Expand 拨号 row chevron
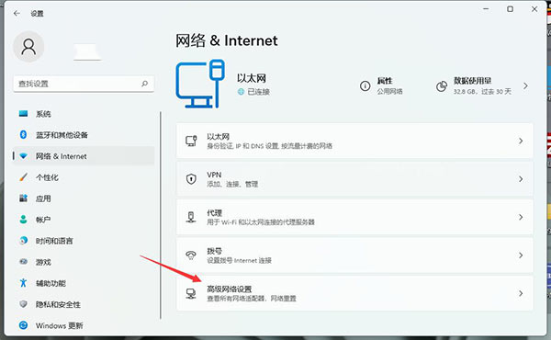The width and height of the screenshot is (551, 340). (x=521, y=255)
